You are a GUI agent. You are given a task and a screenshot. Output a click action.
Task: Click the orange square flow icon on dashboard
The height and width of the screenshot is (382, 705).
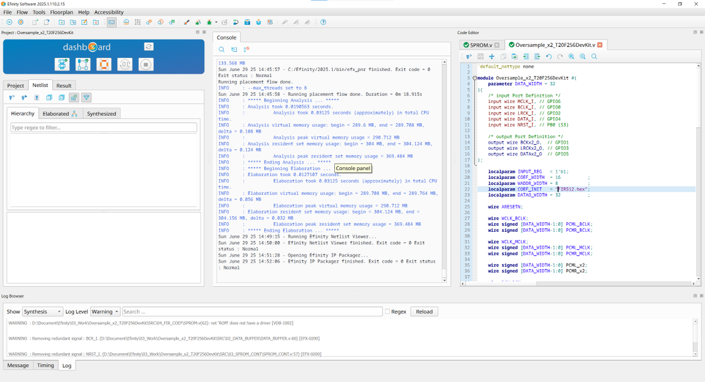point(104,65)
